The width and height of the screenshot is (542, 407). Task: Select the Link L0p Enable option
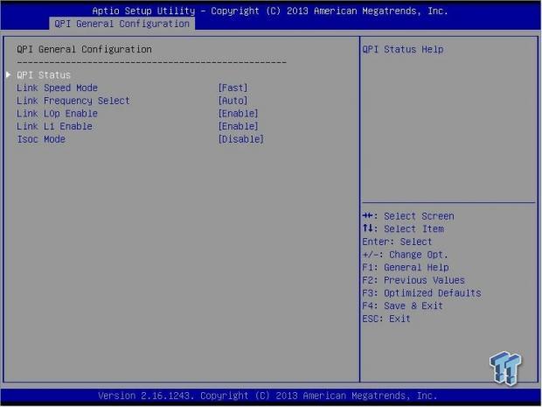coord(58,114)
